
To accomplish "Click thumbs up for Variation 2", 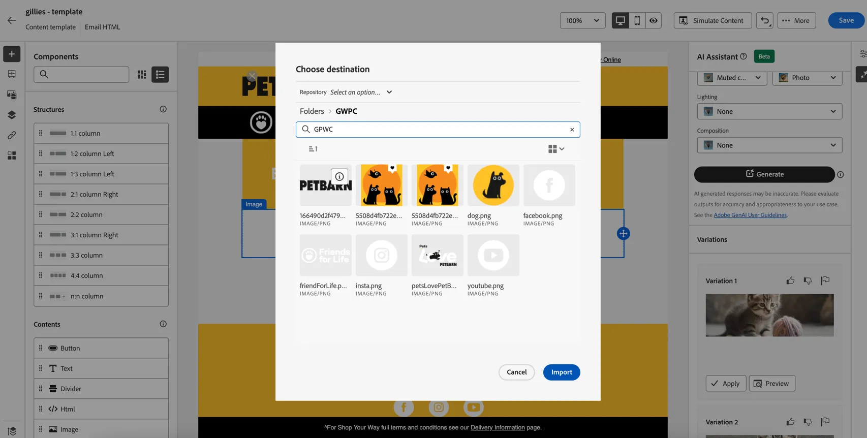I will click(790, 422).
